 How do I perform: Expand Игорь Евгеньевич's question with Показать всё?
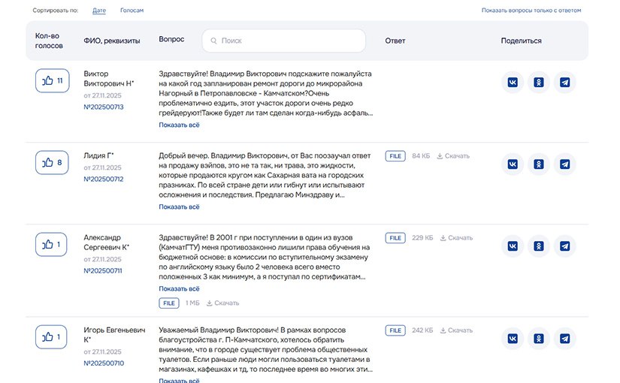pos(179,380)
